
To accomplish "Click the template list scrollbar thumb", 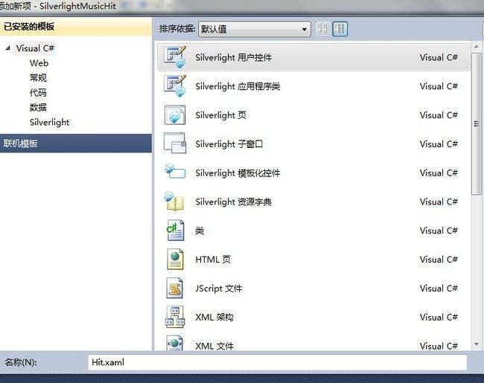I will 477,123.
